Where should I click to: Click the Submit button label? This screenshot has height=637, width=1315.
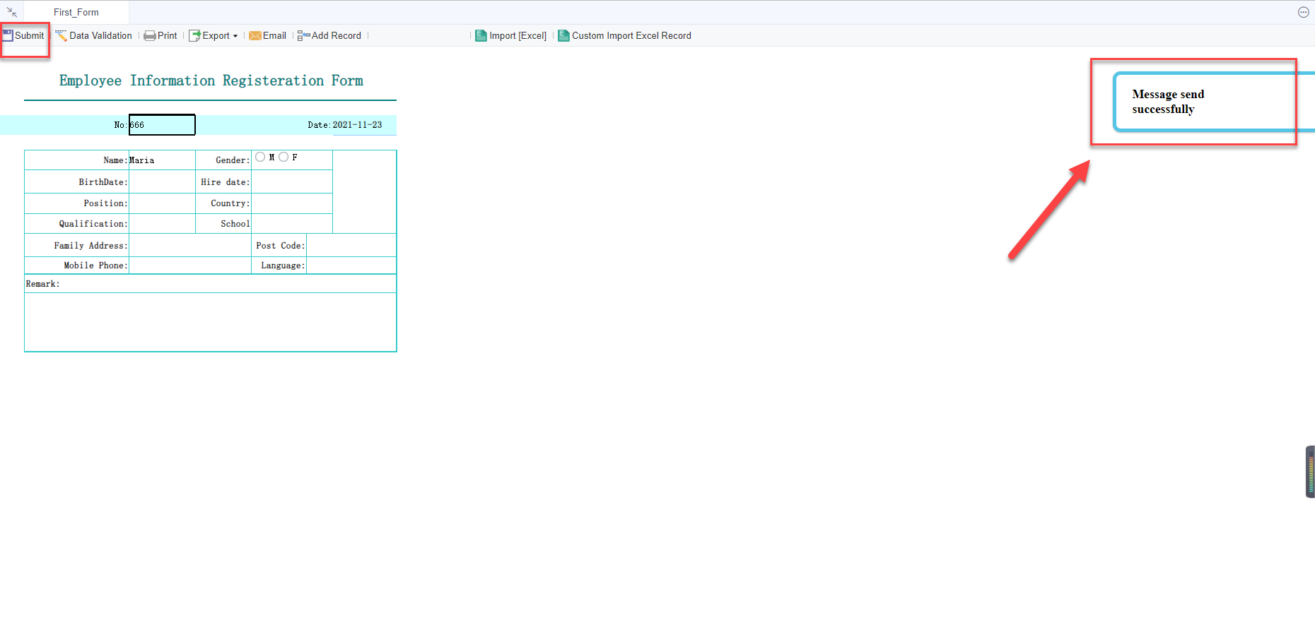tap(30, 35)
